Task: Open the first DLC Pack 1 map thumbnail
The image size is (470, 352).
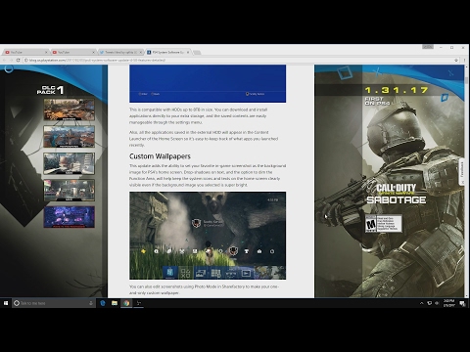Action: (x=70, y=110)
